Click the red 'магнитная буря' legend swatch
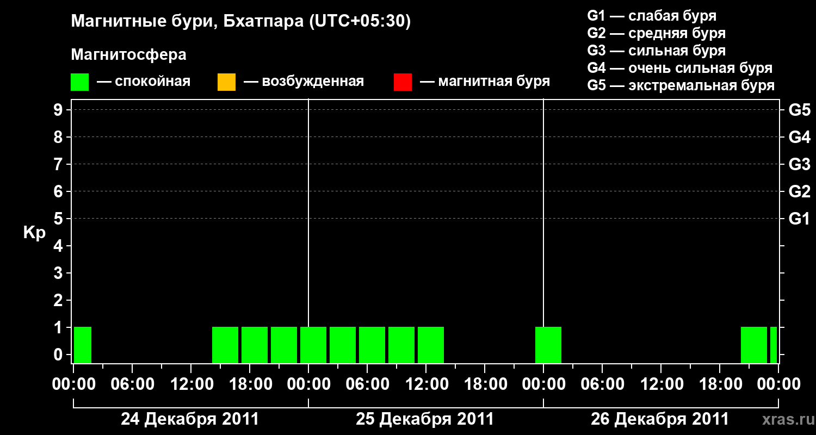The image size is (816, 435). pos(403,82)
